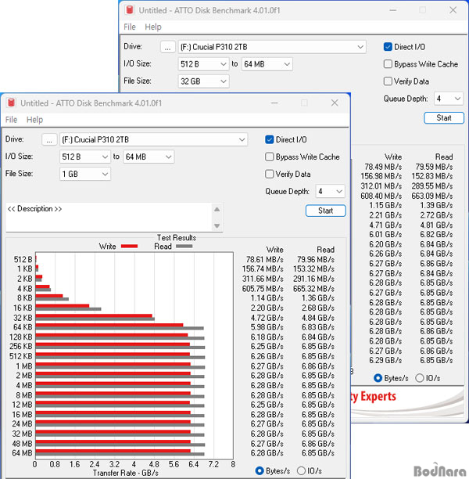Click gray Read legend swatch
469x479 pixels.
coord(184,247)
